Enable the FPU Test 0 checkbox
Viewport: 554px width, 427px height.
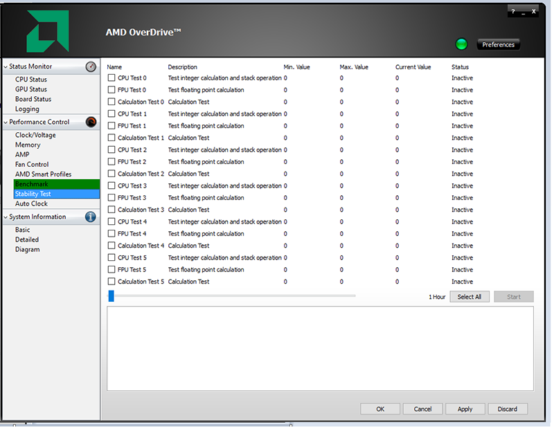coord(111,90)
